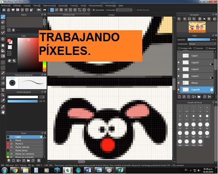
Task: Open Capa28 layer settings gear
Action: pos(211,90)
